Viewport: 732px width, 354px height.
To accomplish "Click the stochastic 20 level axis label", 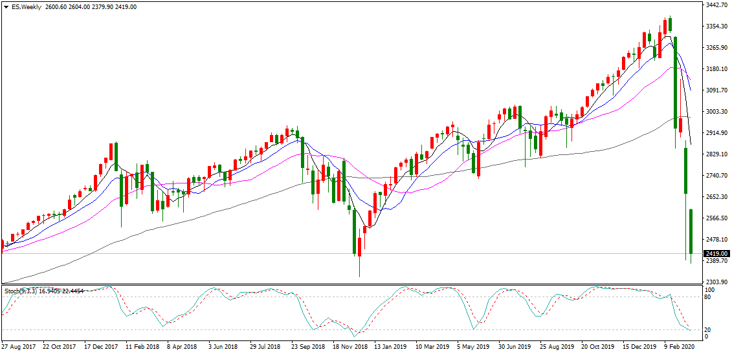I will [708, 329].
